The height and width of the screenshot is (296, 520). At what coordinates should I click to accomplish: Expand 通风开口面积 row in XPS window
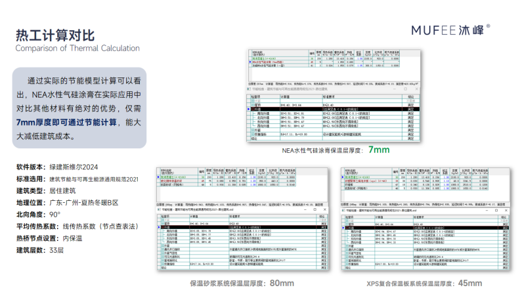click(347, 249)
